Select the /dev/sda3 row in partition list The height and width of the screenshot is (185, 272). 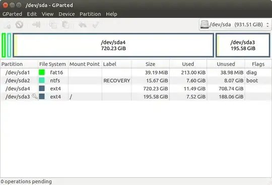click(x=136, y=97)
